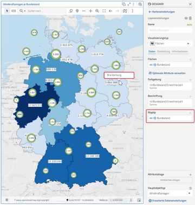This screenshot has height=205, width=195.
Task: Click the 'Windkraftanlagen je Bundesland' widget title
Action: point(21,4)
